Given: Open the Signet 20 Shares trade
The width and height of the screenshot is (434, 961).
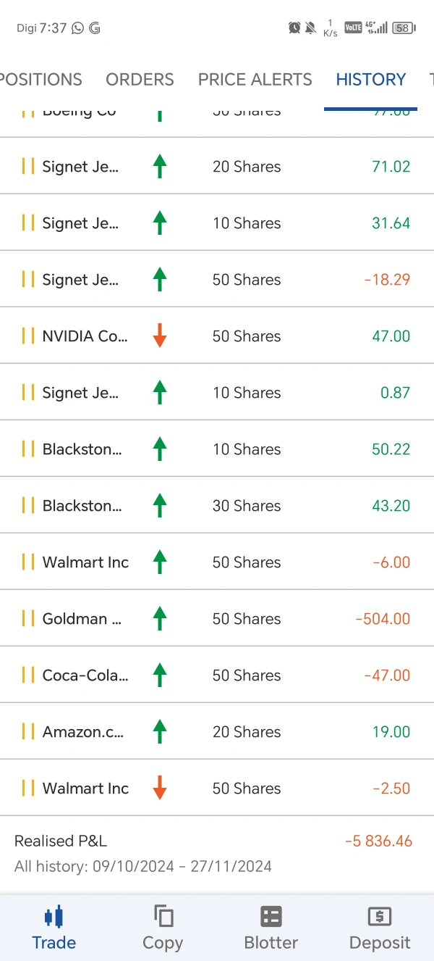Looking at the screenshot, I should click(x=217, y=166).
